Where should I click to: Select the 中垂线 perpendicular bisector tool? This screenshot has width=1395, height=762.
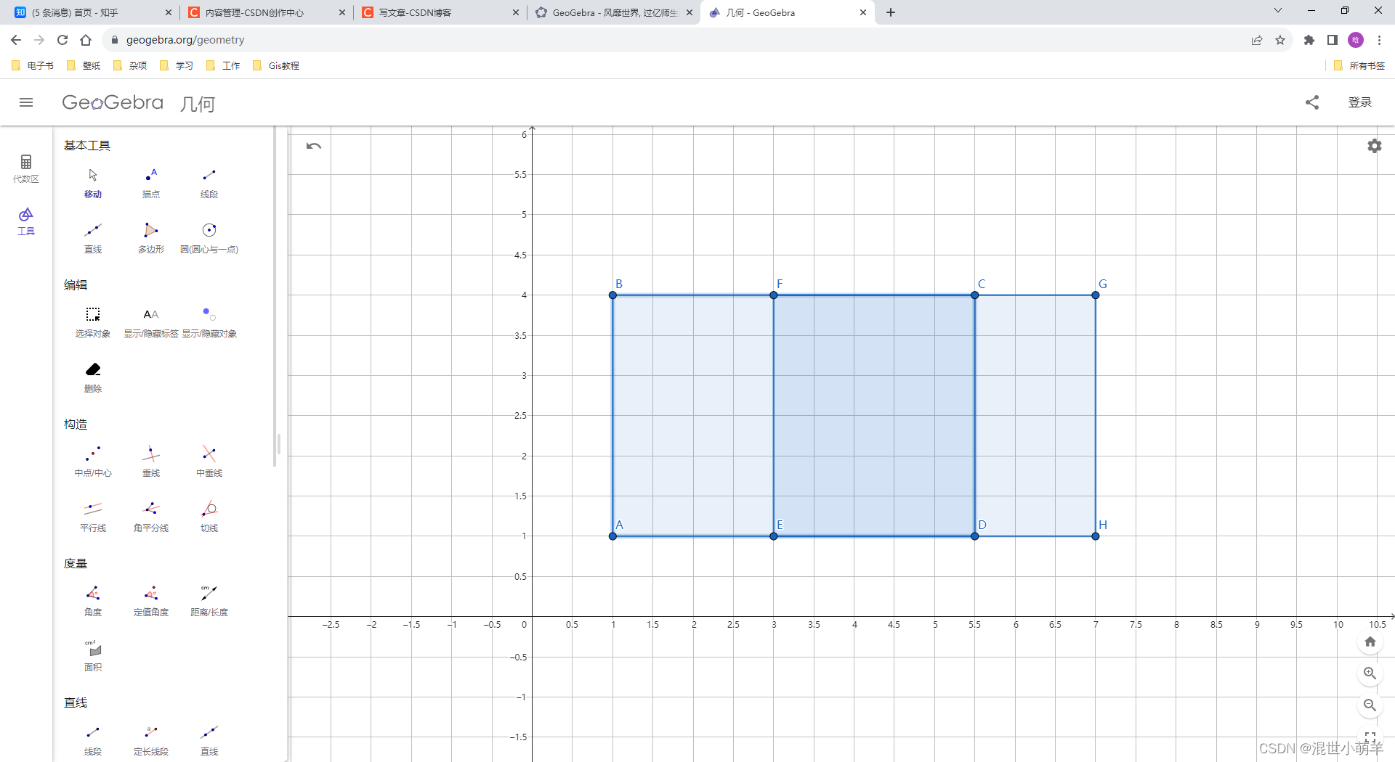point(209,462)
